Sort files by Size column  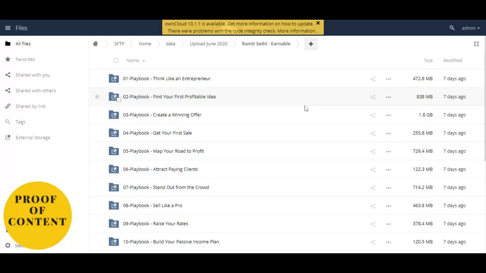[x=428, y=61]
